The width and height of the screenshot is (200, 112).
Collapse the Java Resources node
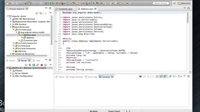click(x=11, y=27)
